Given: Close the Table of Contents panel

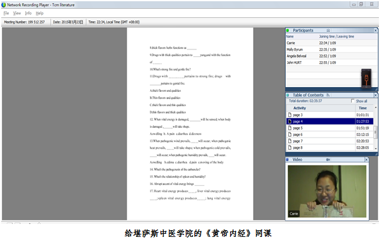Looking at the screenshot, I should pyautogui.click(x=375, y=95).
